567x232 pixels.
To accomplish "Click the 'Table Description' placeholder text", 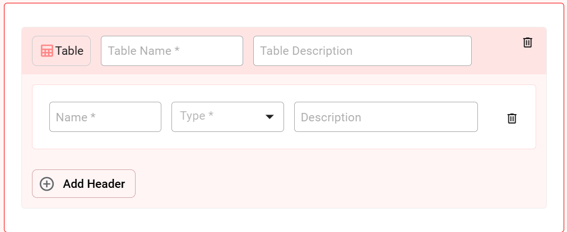I will pyautogui.click(x=306, y=51).
